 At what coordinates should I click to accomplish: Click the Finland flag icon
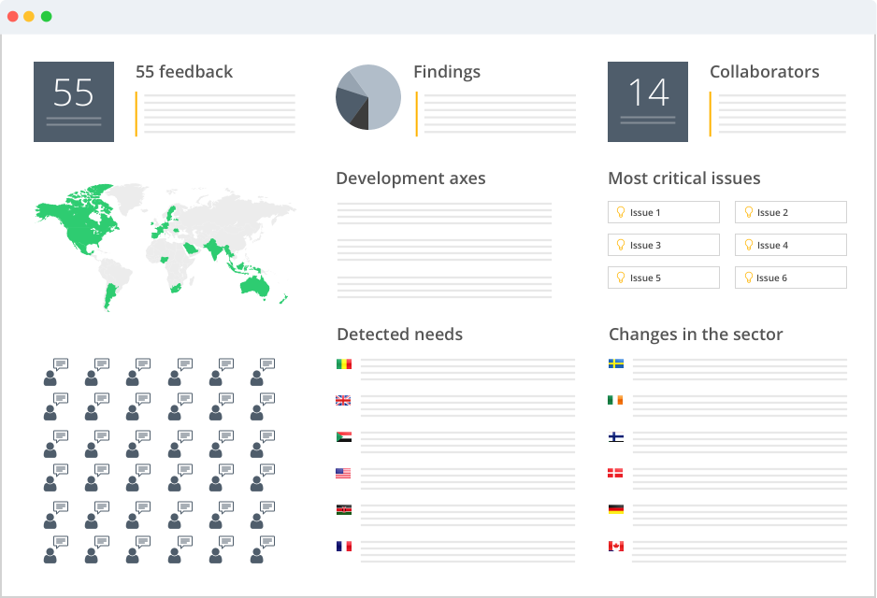[x=616, y=437]
